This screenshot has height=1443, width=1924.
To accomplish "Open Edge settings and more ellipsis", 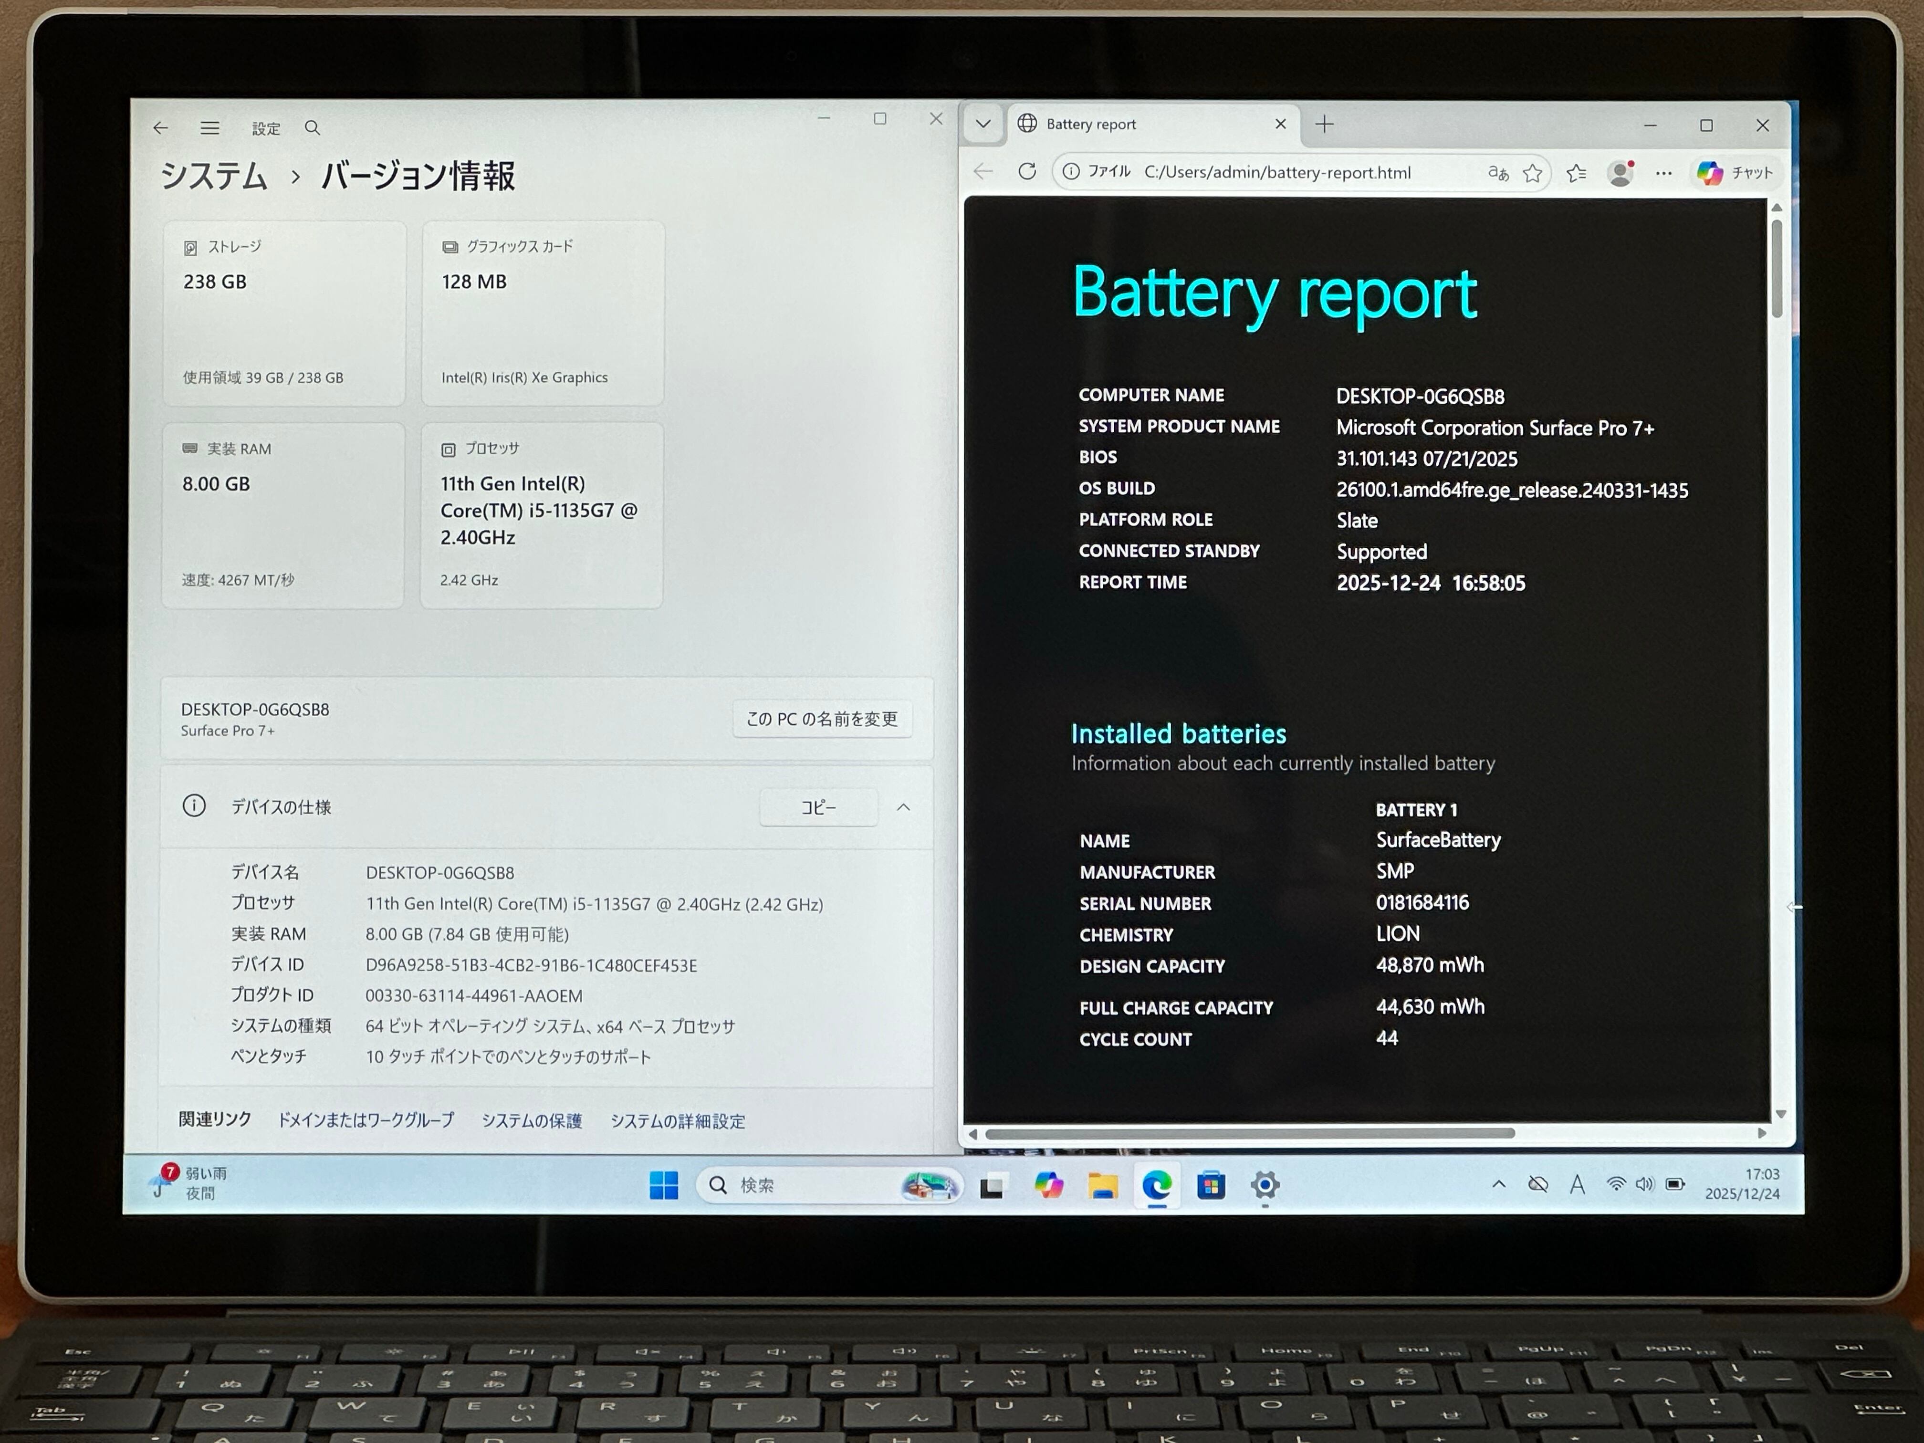I will pos(1664,173).
